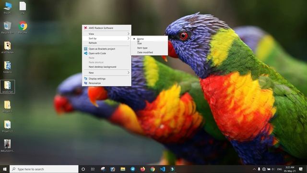Open the notification Action Center
The height and width of the screenshot is (173, 307).
[x=301, y=169]
